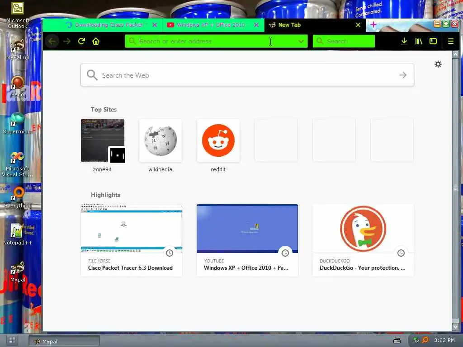This screenshot has width=463, height=347.
Task: Click the magnifier icon in Search the Web box
Action: coord(92,75)
